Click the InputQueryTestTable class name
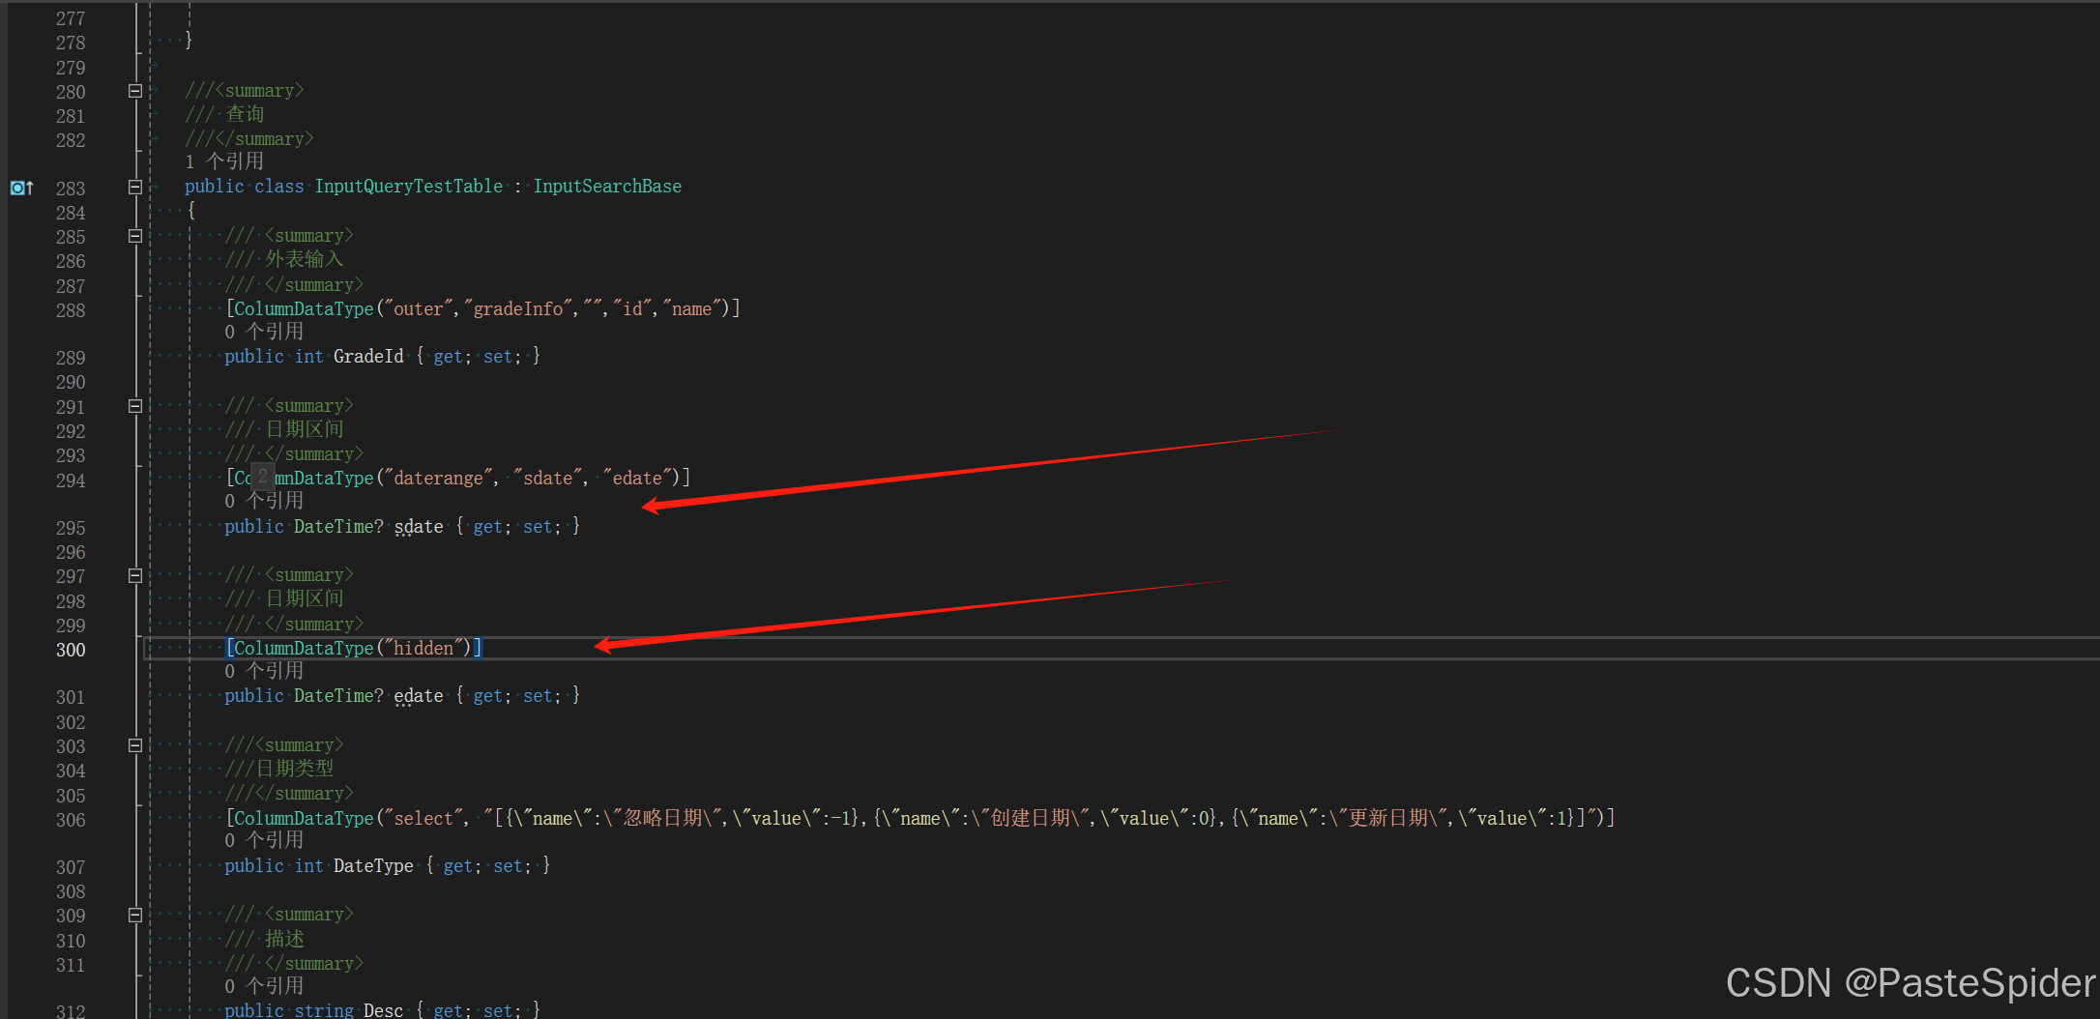This screenshot has width=2100, height=1019. pos(408,186)
